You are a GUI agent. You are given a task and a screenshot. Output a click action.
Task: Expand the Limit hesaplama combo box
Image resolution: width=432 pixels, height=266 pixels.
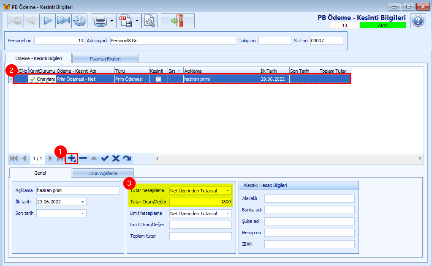pos(228,214)
